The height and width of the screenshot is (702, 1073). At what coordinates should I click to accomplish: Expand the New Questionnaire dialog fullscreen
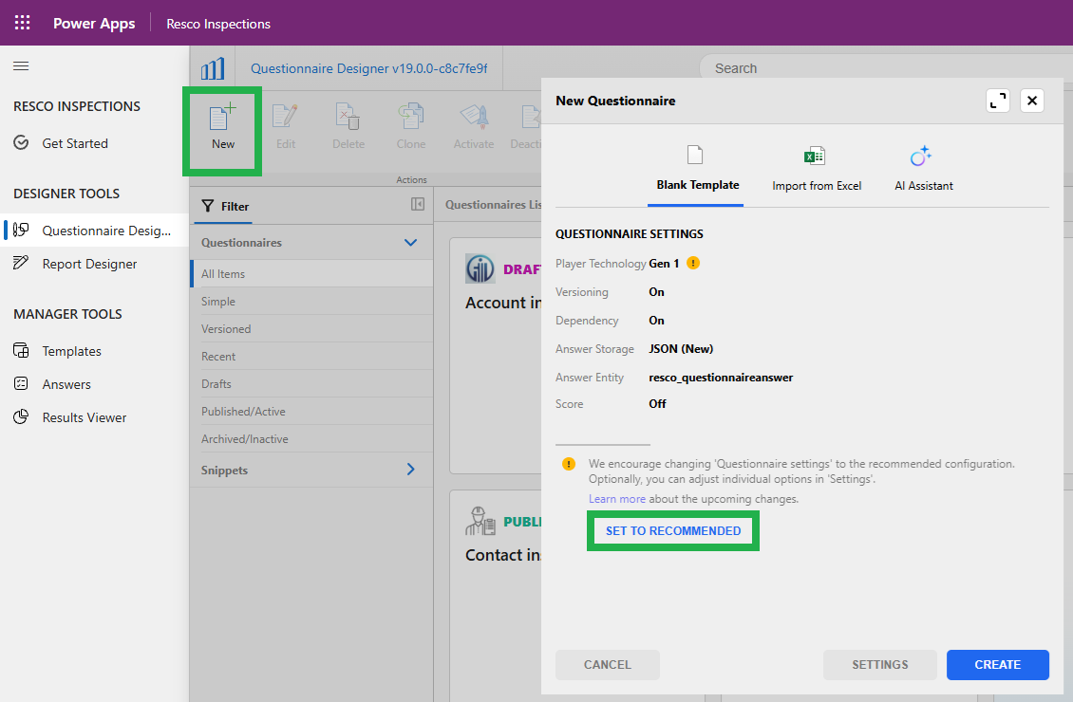pos(997,101)
